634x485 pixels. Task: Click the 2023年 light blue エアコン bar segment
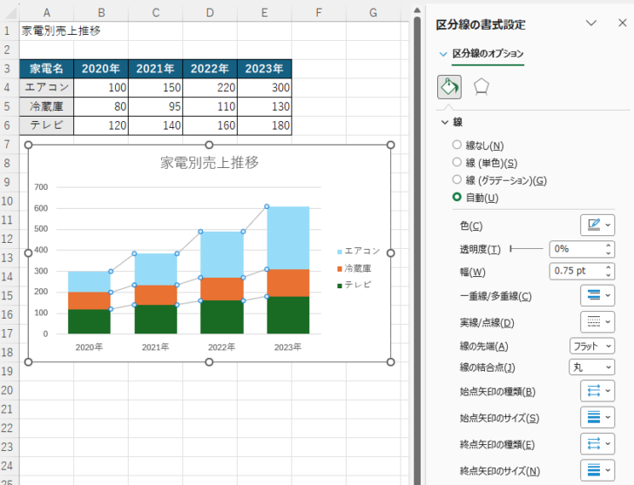(288, 238)
